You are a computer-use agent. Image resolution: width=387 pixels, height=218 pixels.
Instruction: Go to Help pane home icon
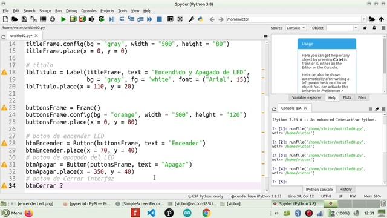(x=365, y=28)
